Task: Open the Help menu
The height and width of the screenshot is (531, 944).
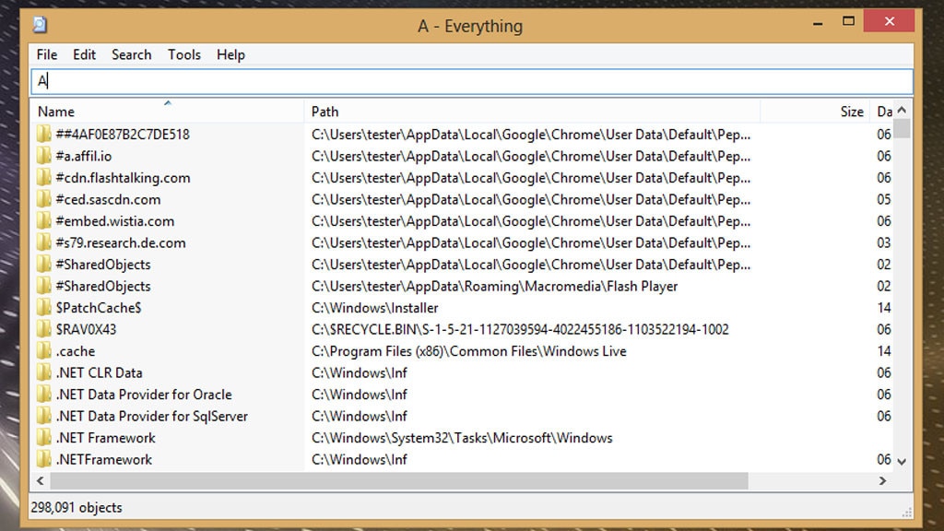Action: pos(230,54)
